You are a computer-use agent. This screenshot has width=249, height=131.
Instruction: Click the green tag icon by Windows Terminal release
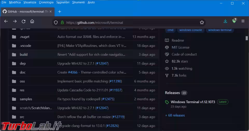click(x=167, y=102)
